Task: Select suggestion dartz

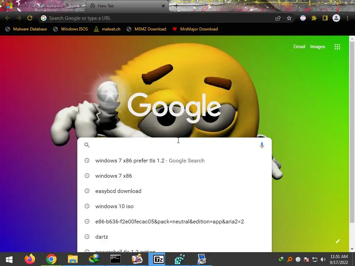Action: click(x=174, y=237)
